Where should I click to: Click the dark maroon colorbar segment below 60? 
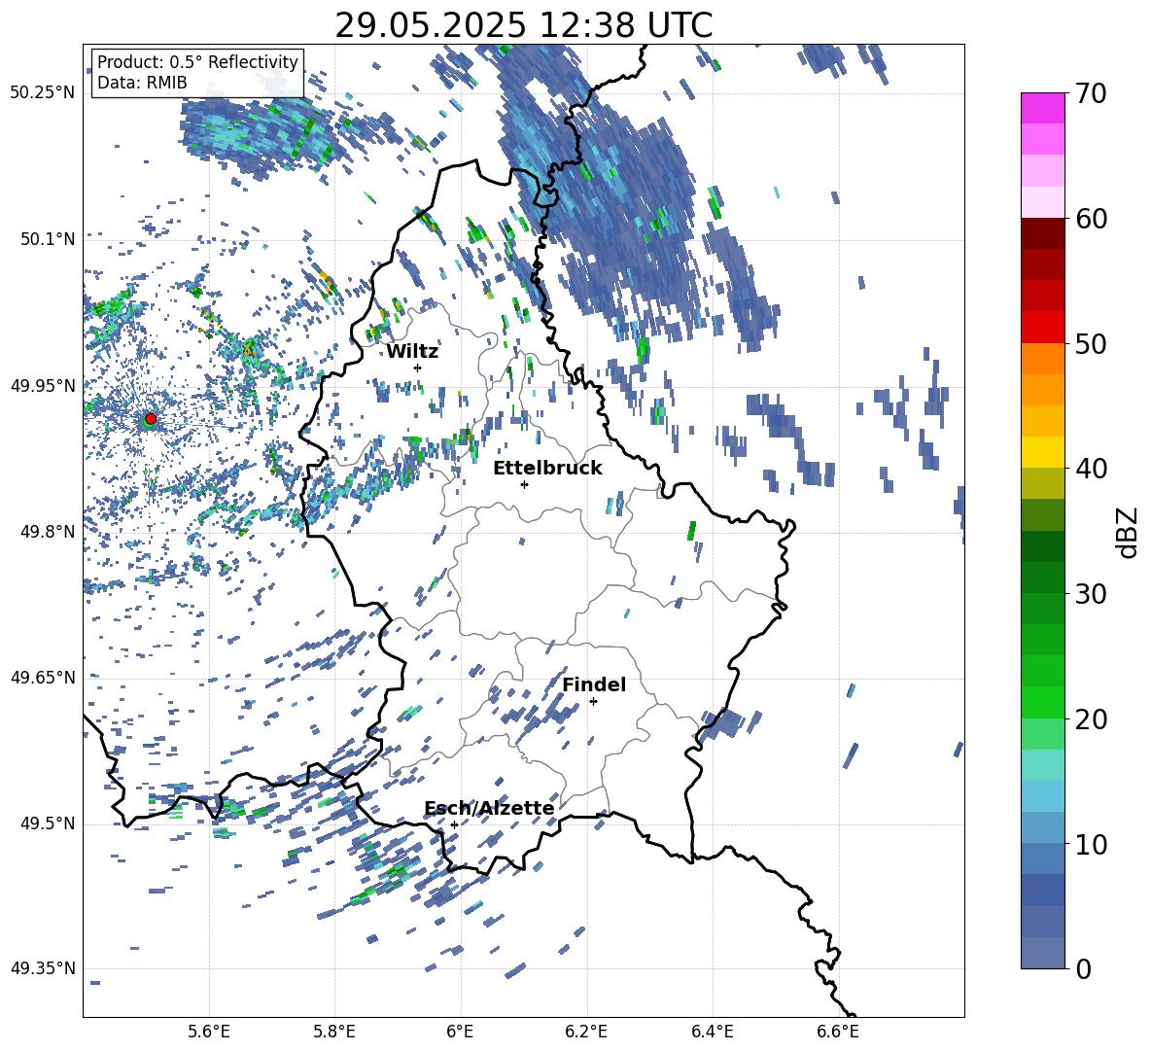(x=1042, y=233)
